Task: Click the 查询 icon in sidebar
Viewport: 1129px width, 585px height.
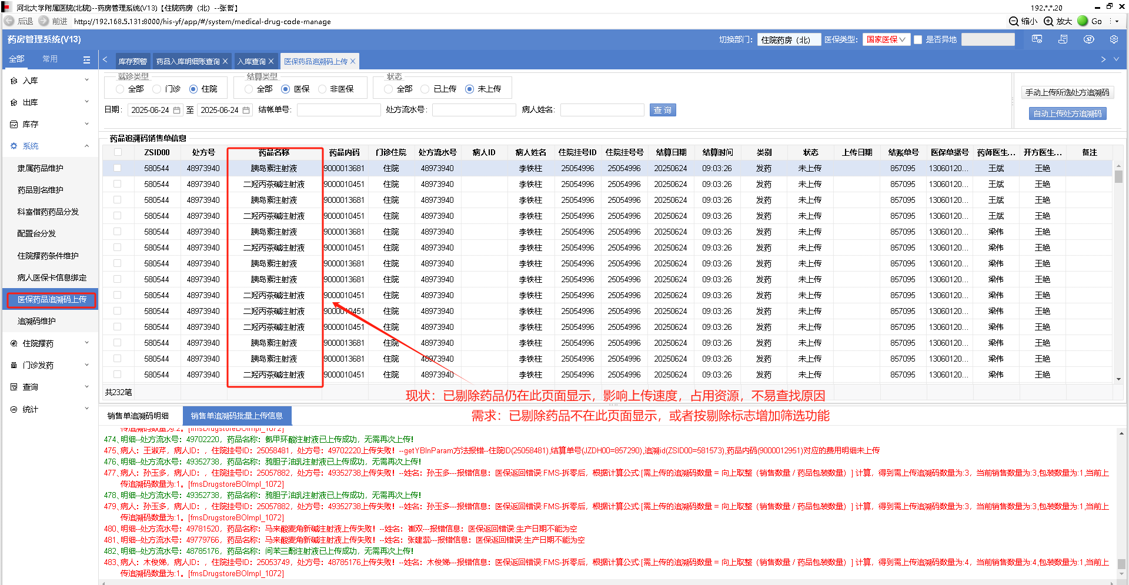Action: pos(14,387)
